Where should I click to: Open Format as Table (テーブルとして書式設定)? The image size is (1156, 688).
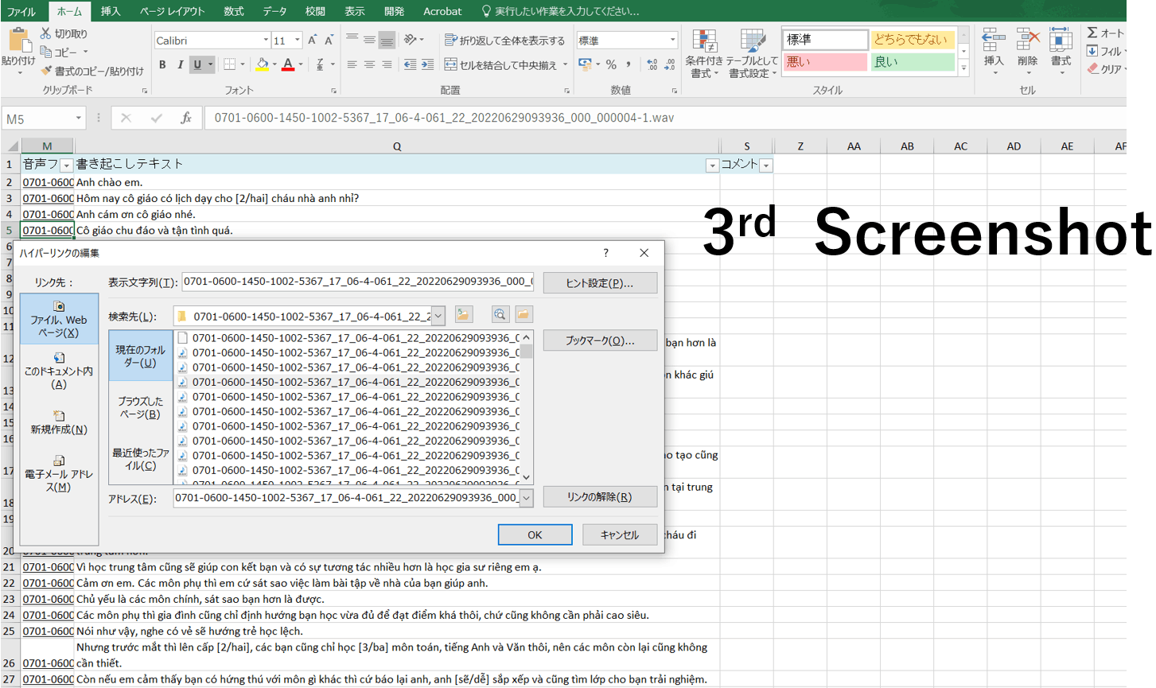752,53
